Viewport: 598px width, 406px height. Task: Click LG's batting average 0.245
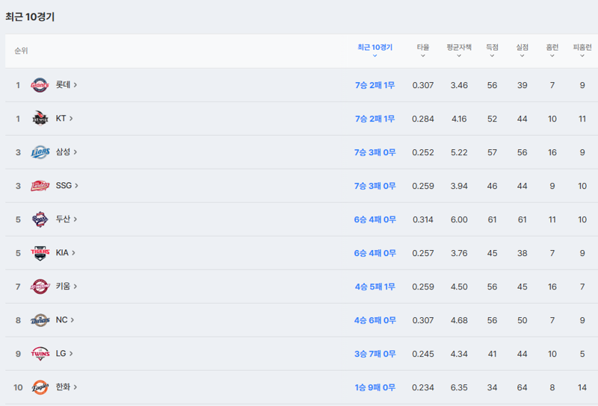[423, 354]
